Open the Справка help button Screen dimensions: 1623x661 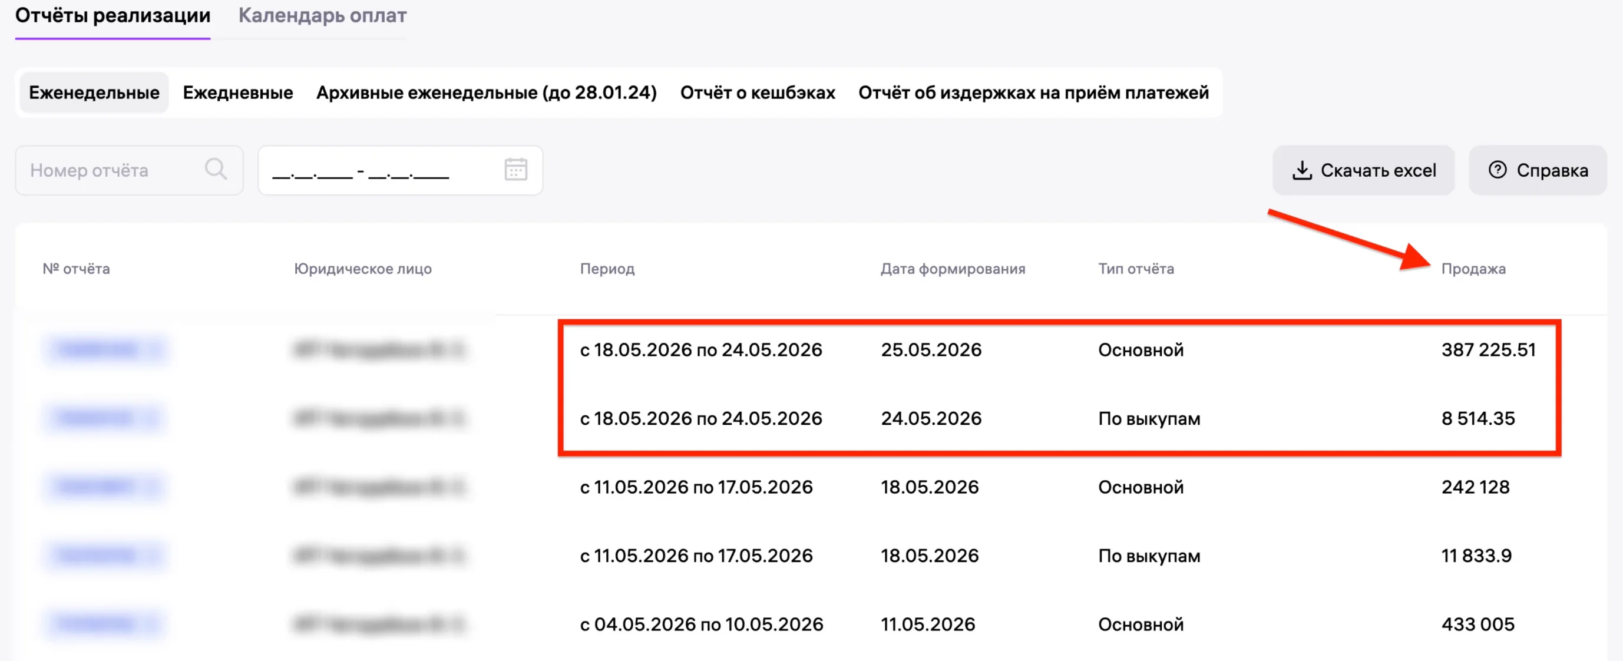1538,170
